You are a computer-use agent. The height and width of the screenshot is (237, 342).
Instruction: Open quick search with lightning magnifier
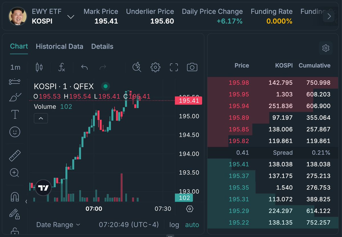[x=137, y=67]
